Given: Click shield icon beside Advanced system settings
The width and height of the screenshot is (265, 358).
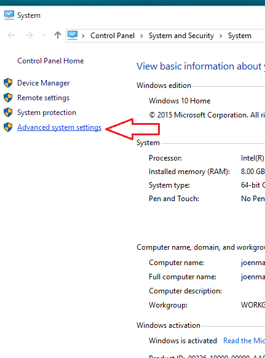Looking at the screenshot, I should tap(8, 127).
